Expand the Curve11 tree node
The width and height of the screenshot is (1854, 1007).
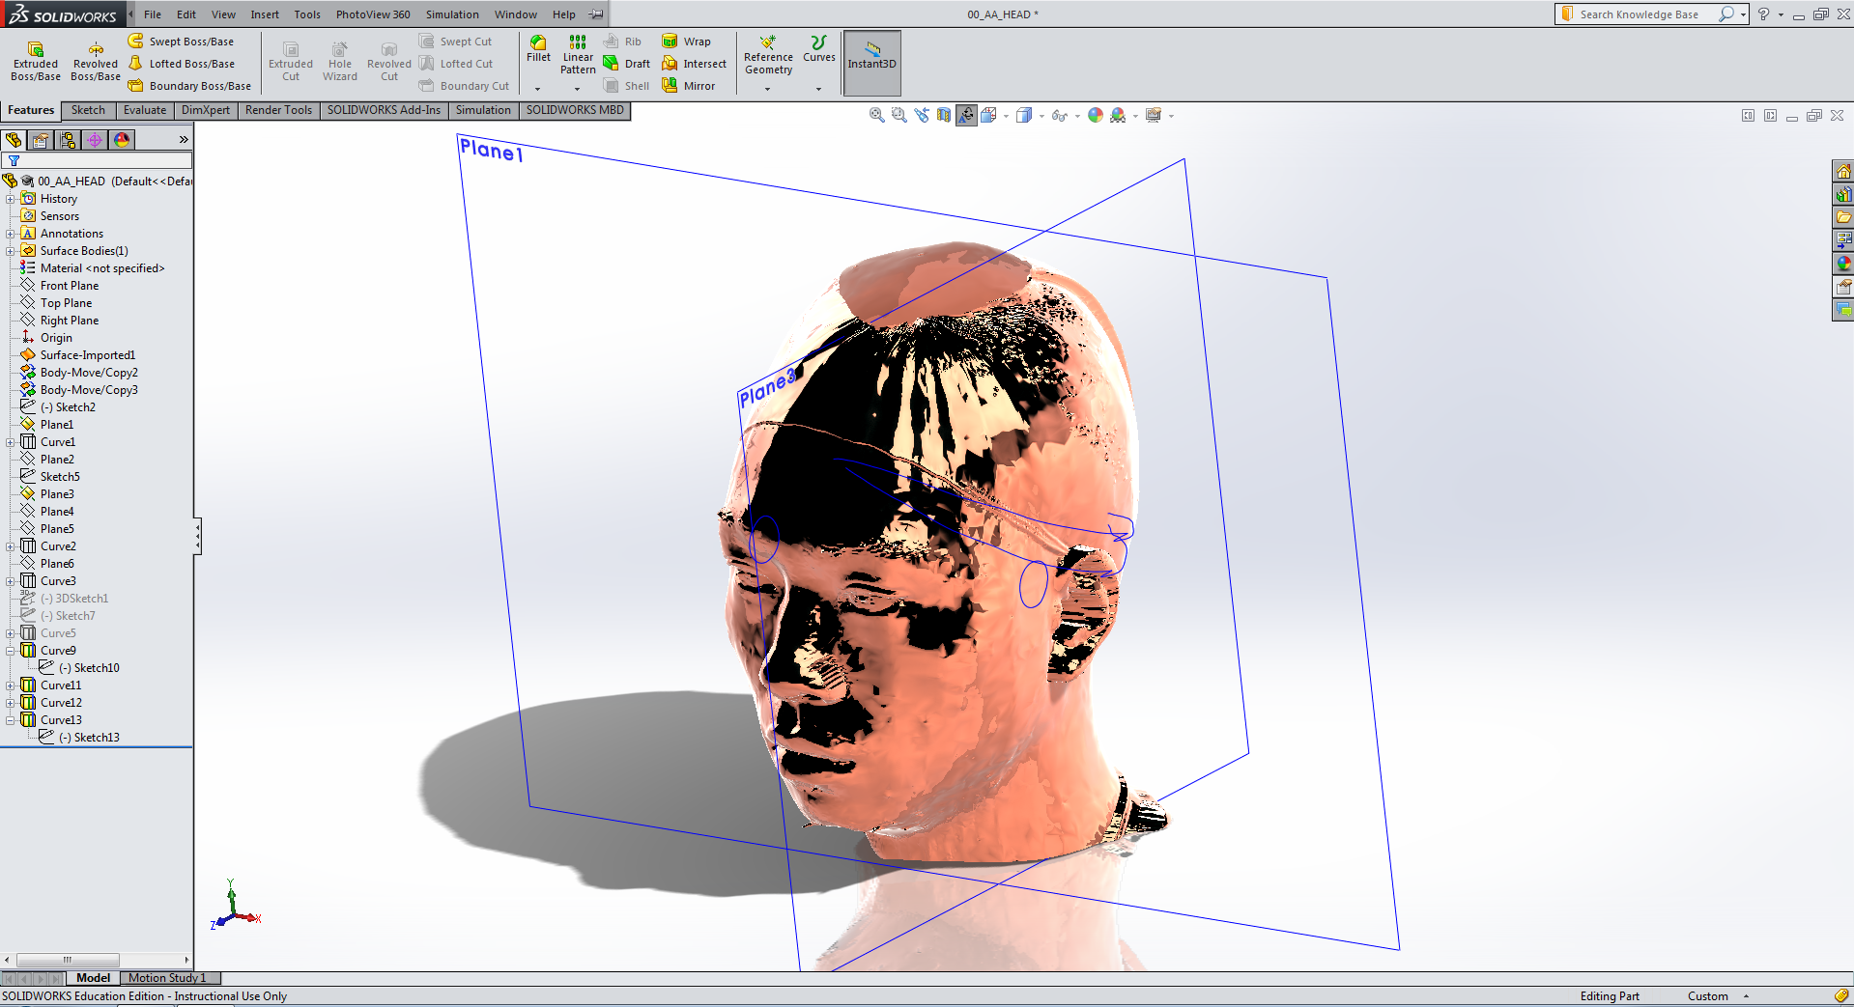pyautogui.click(x=11, y=685)
